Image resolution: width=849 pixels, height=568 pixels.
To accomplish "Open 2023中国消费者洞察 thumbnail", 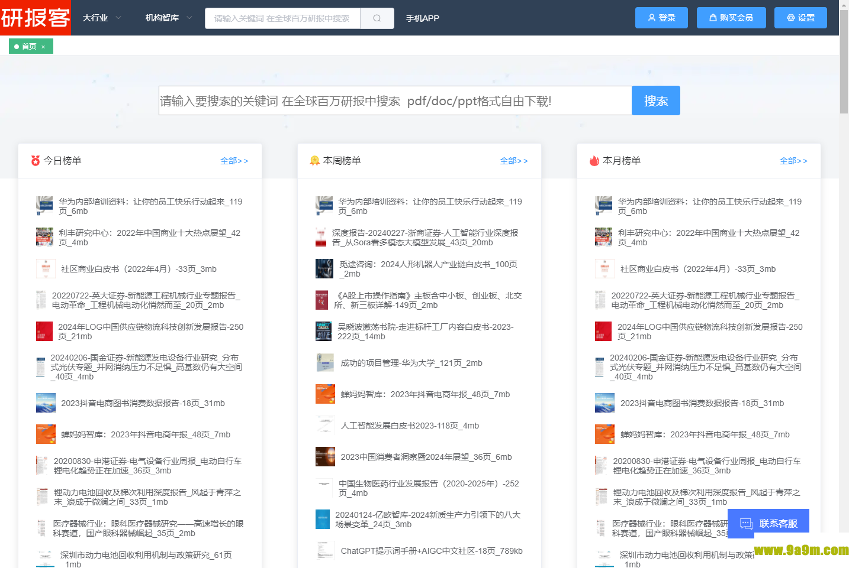I will (x=325, y=457).
